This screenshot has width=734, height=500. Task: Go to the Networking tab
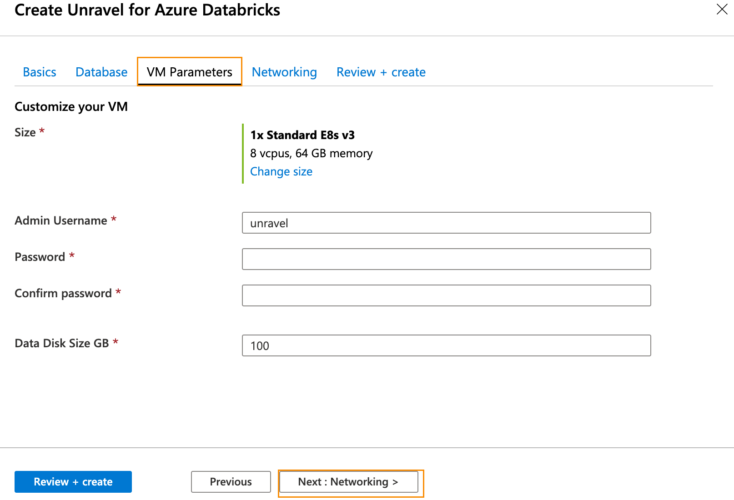tap(284, 72)
